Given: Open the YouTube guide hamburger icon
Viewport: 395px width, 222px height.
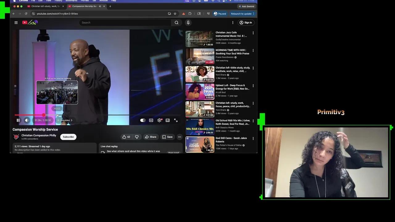Looking at the screenshot, I should pyautogui.click(x=16, y=22).
